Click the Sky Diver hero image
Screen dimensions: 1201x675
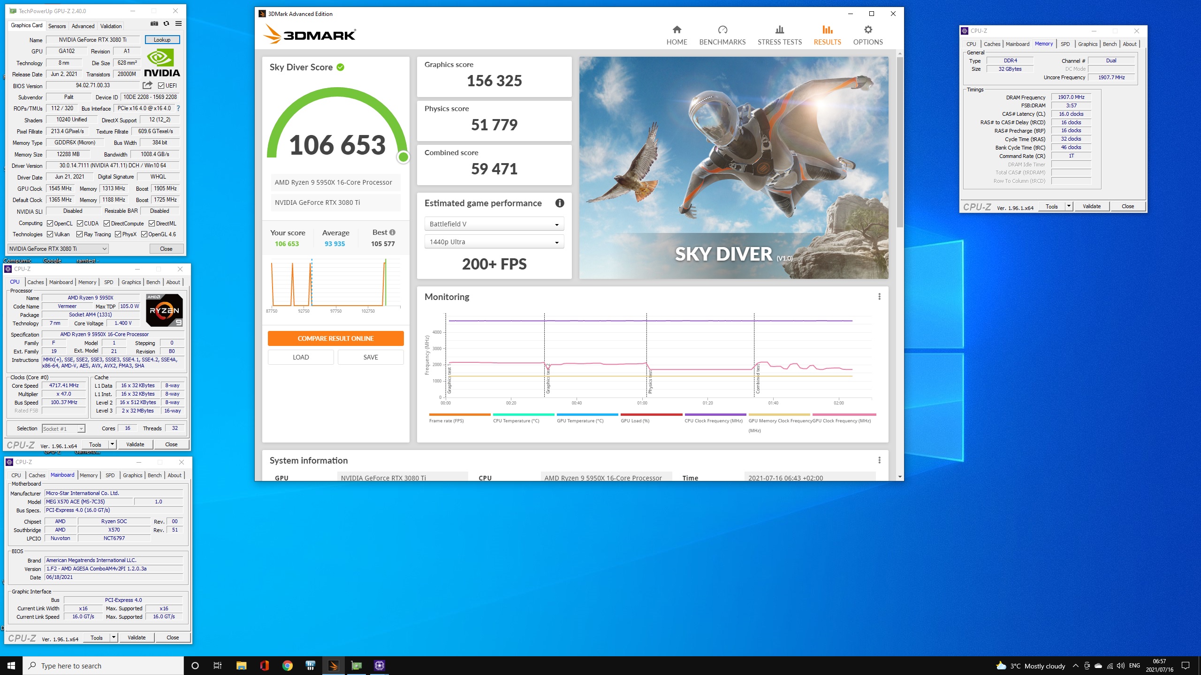[733, 168]
